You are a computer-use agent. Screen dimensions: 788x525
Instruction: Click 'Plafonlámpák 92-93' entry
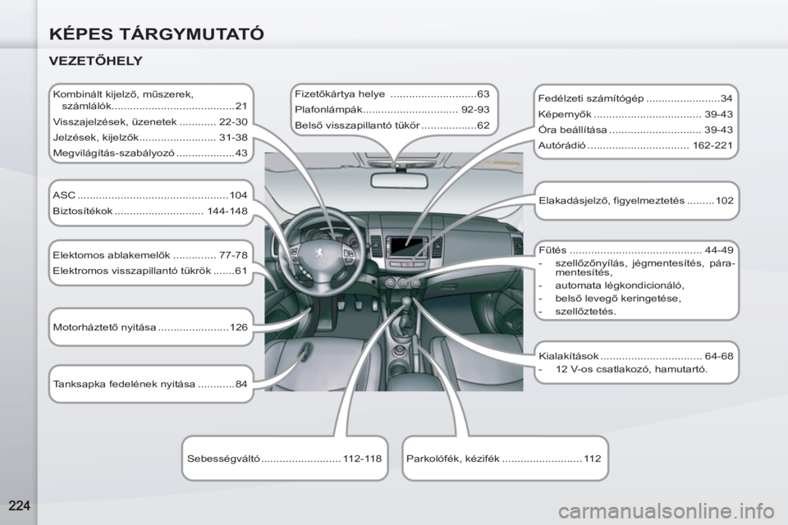click(392, 110)
